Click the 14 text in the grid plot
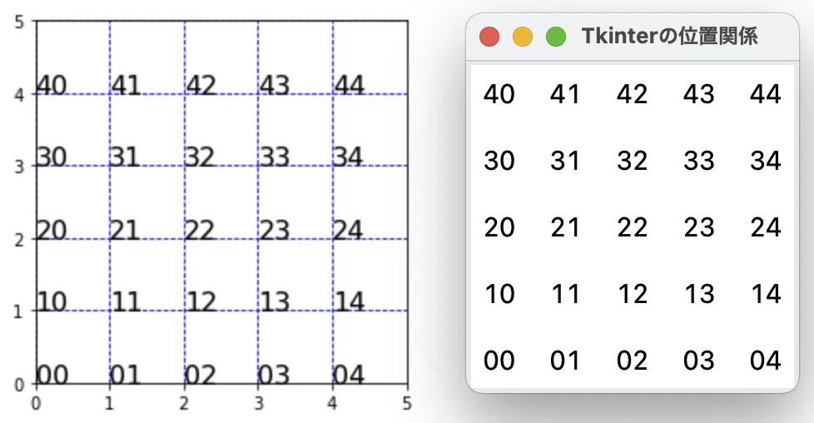Image resolution: width=814 pixels, height=423 pixels. [x=349, y=301]
